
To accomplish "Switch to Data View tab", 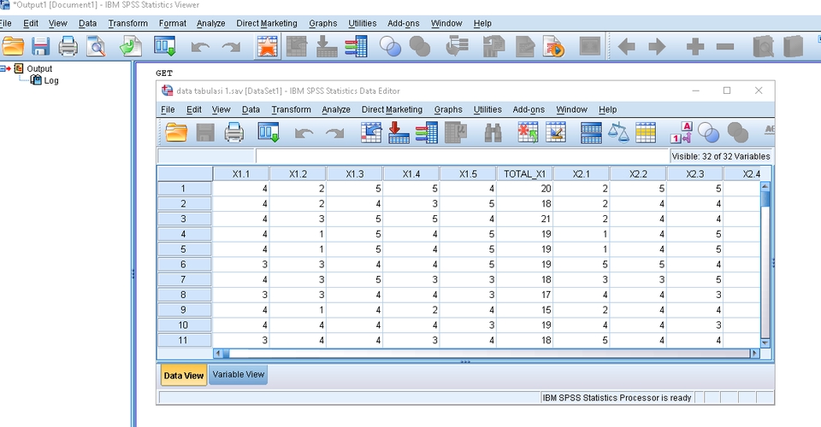I will (x=183, y=375).
